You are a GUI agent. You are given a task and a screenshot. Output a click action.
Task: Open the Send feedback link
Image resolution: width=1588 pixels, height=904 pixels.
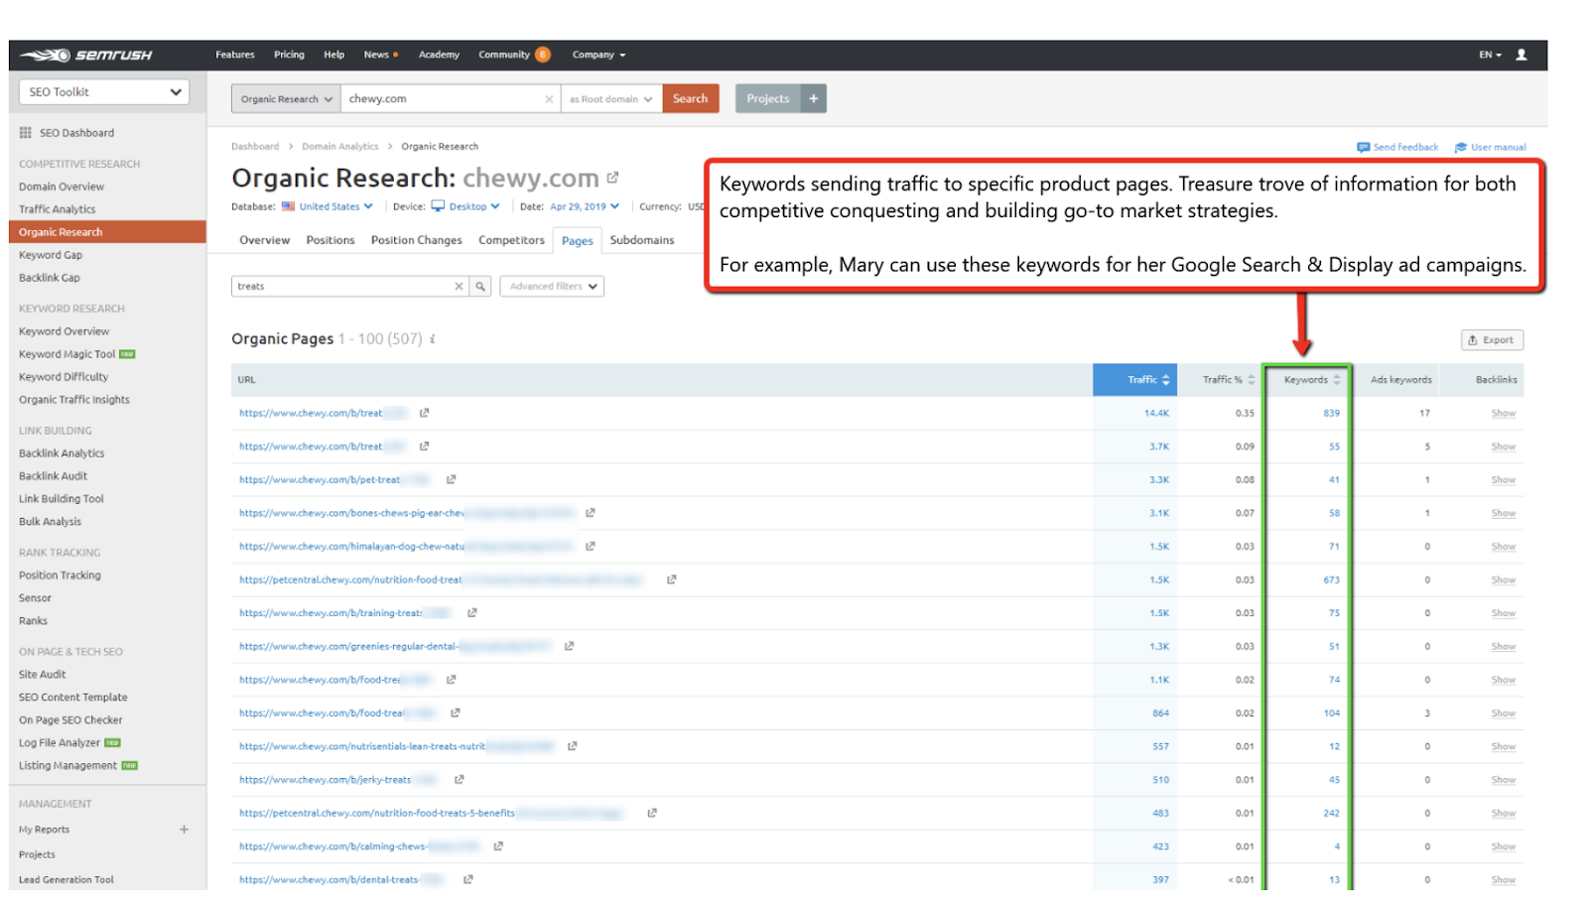pyautogui.click(x=1397, y=147)
